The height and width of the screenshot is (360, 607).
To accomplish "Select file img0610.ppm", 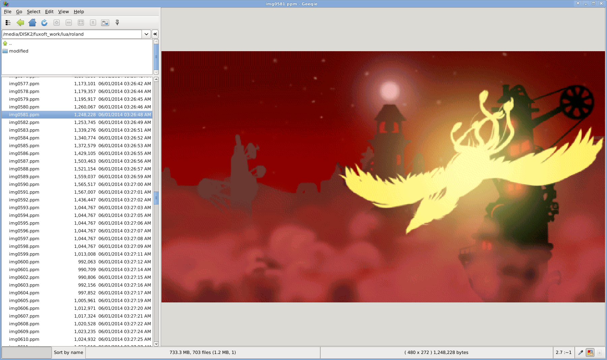I will click(x=77, y=339).
